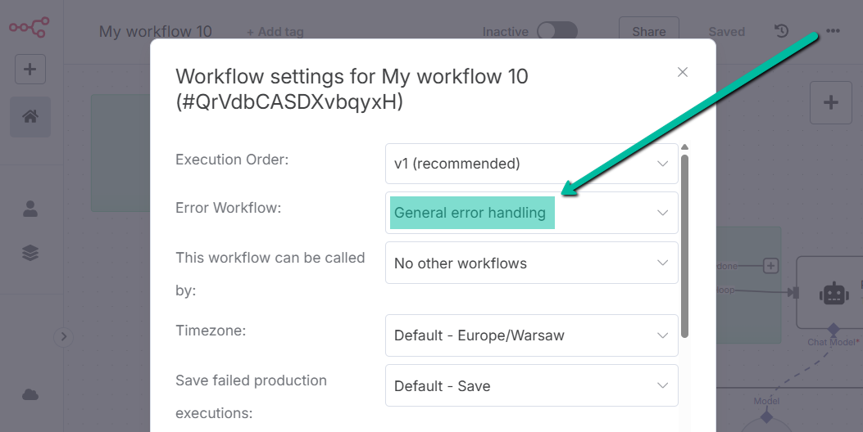Viewport: 863px width, 432px height.
Task: Click the Share button
Action: pyautogui.click(x=648, y=31)
